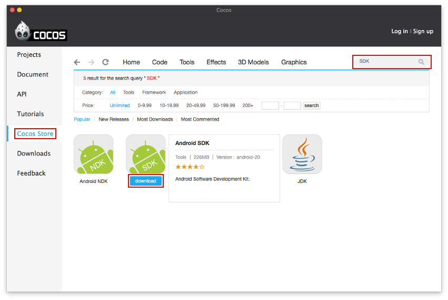Screen dimensions: 448x300
Task: Select API in the sidebar
Action: click(22, 94)
